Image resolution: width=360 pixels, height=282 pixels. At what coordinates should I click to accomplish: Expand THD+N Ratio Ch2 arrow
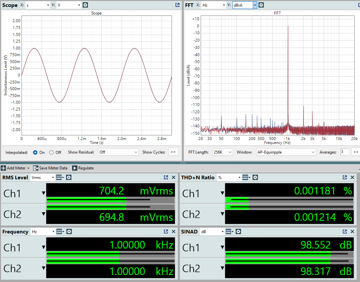click(x=222, y=214)
